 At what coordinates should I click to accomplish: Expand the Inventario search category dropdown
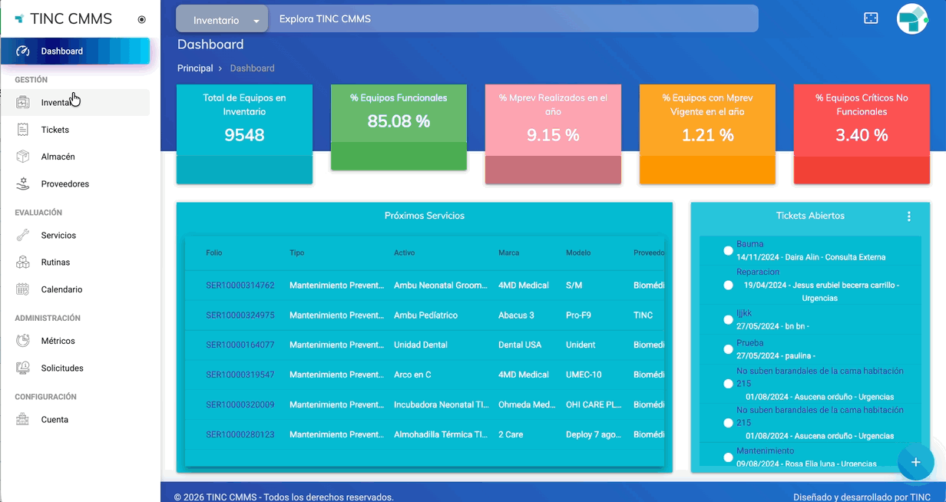coord(222,20)
